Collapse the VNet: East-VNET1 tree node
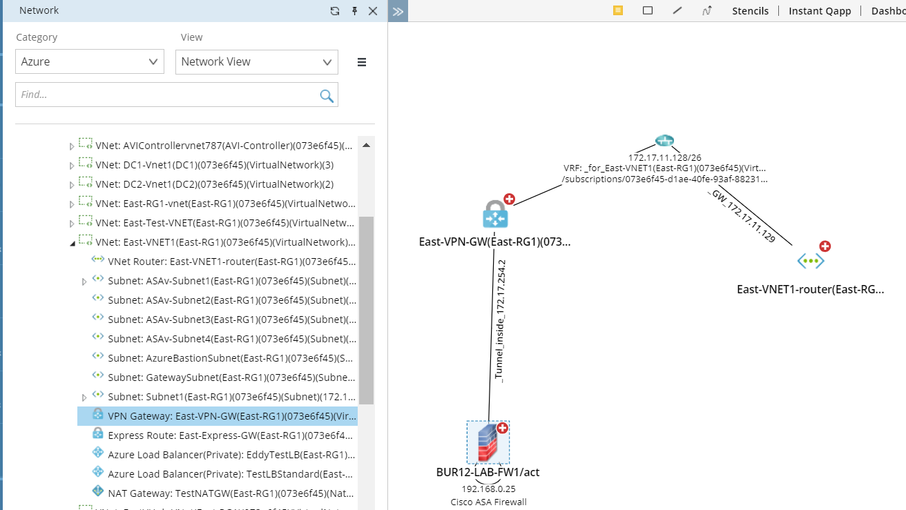Screen dimensions: 906x510 coord(72,243)
